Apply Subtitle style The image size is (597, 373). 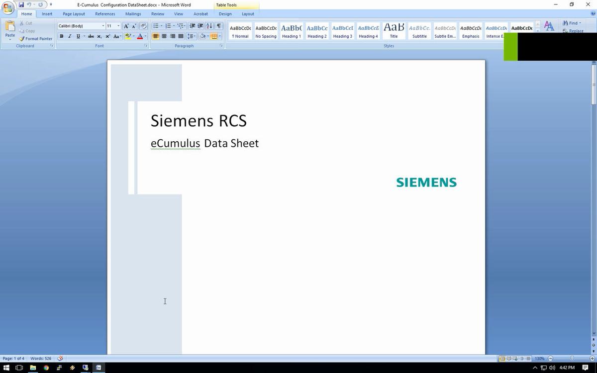click(x=419, y=31)
